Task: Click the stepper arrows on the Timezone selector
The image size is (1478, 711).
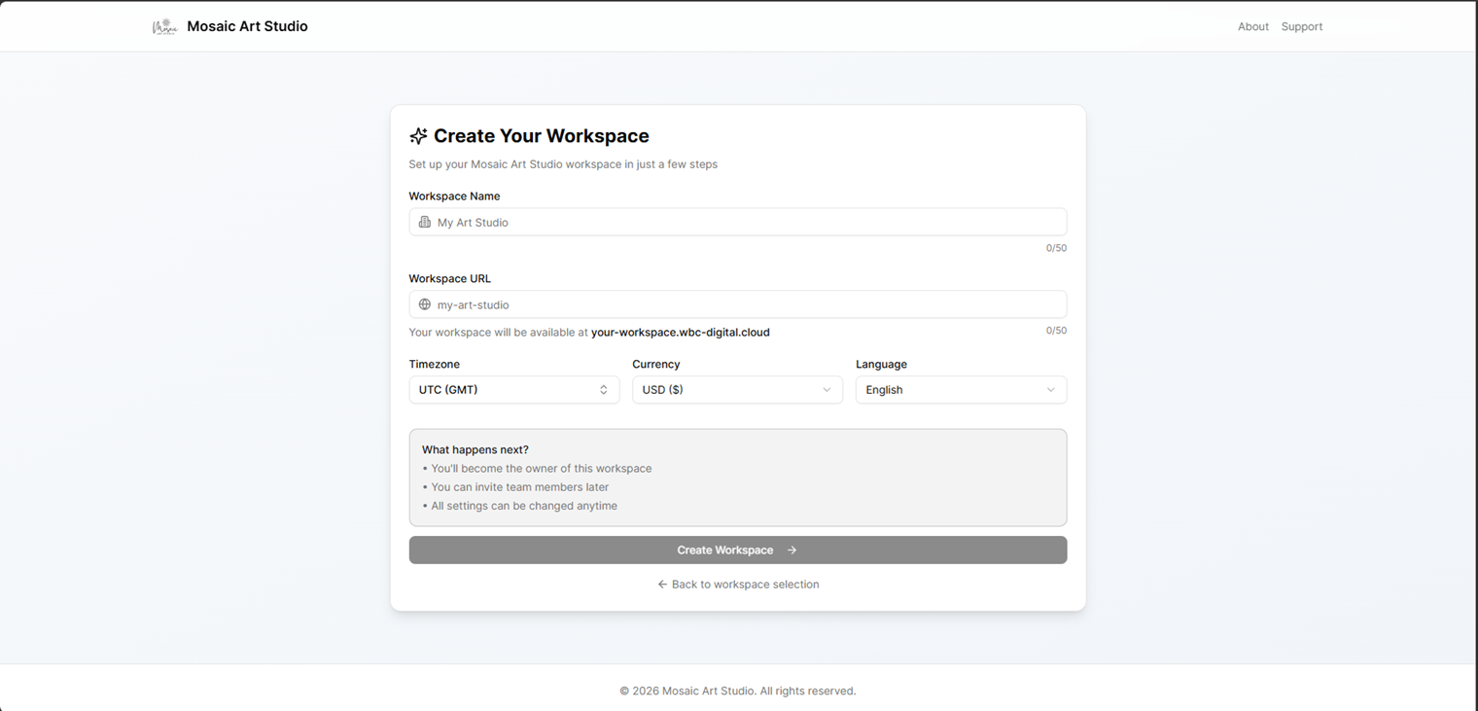Action: click(603, 389)
